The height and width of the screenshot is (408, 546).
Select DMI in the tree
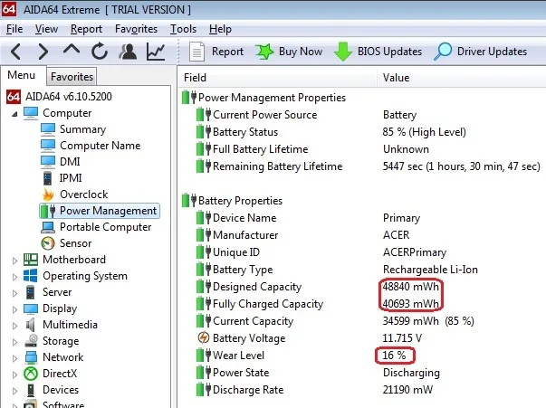pyautogui.click(x=70, y=162)
